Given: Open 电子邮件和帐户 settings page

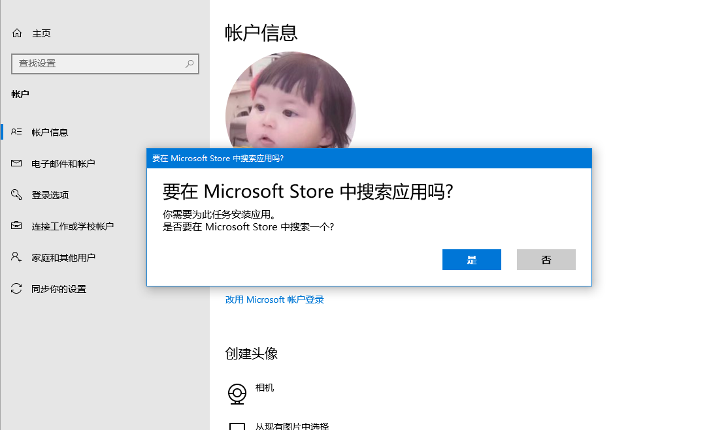Looking at the screenshot, I should pyautogui.click(x=63, y=164).
